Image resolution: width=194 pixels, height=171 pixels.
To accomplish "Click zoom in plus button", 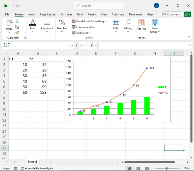I will pos(180,168).
